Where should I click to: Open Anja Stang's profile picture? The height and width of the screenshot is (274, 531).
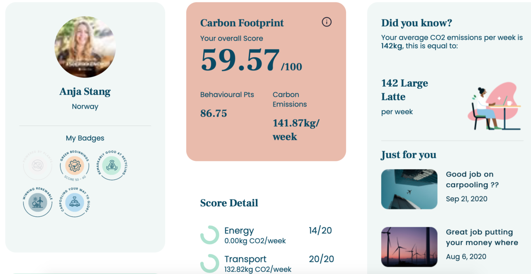pyautogui.click(x=85, y=47)
